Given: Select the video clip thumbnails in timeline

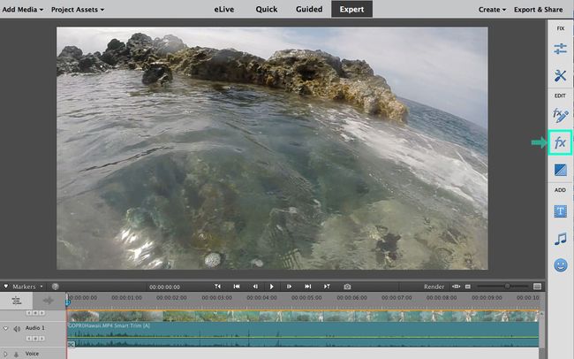Looking at the screenshot, I should coord(303,316).
